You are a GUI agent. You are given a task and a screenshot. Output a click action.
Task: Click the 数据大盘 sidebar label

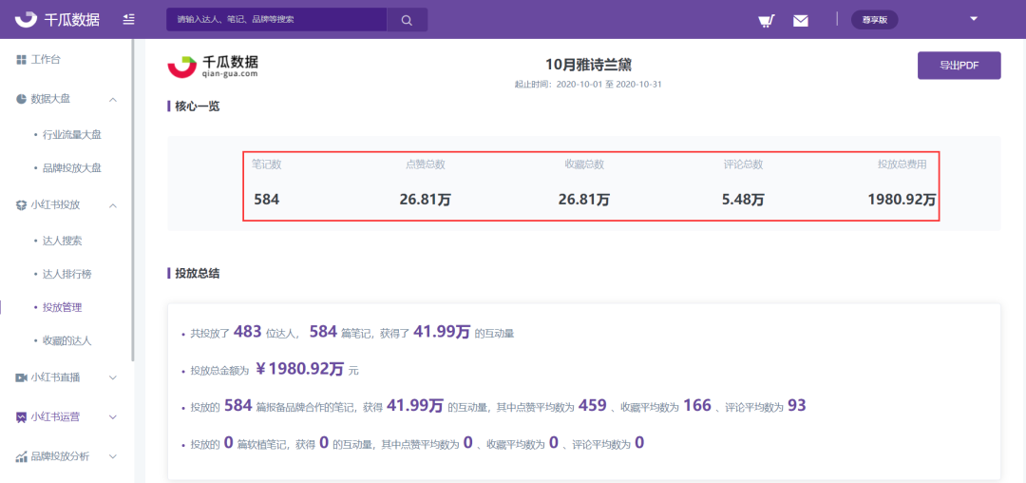coord(50,99)
